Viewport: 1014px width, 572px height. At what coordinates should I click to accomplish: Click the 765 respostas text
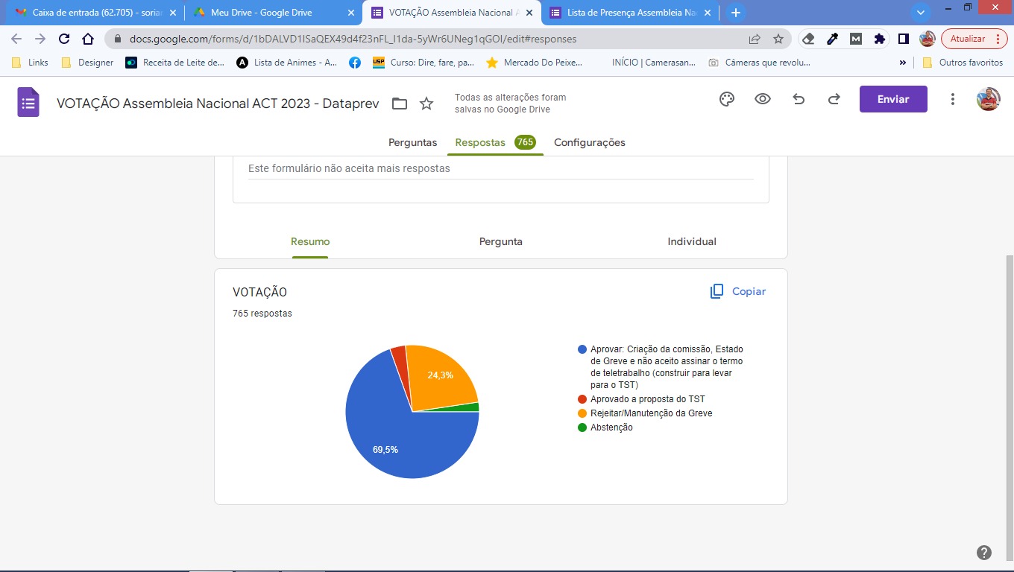262,314
